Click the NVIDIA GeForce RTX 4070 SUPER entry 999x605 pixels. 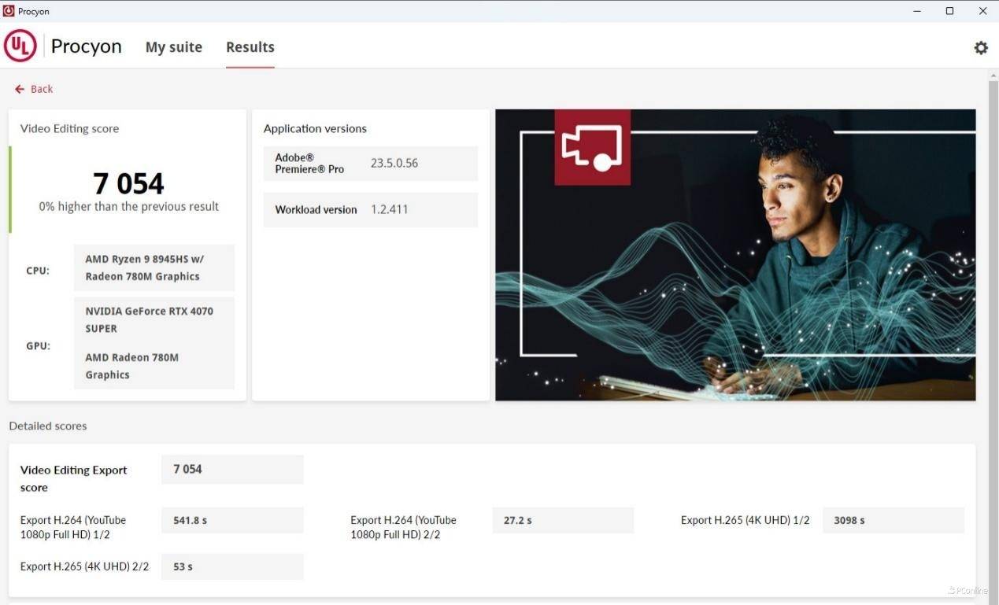pyautogui.click(x=150, y=319)
